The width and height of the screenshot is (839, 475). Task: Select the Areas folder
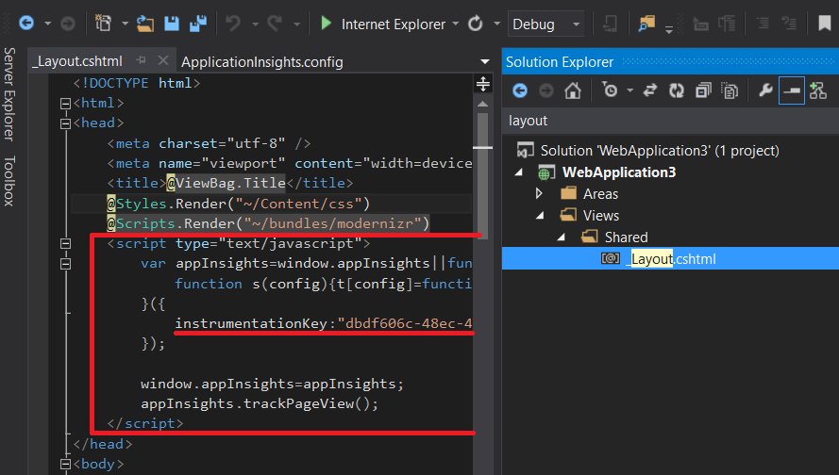tap(600, 194)
